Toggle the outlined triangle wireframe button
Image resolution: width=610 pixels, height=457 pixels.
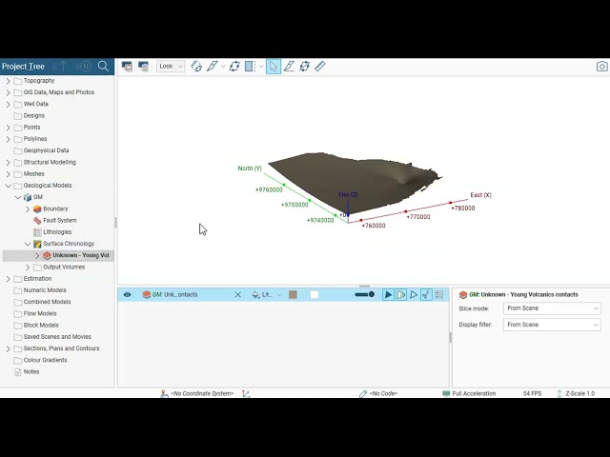[414, 295]
